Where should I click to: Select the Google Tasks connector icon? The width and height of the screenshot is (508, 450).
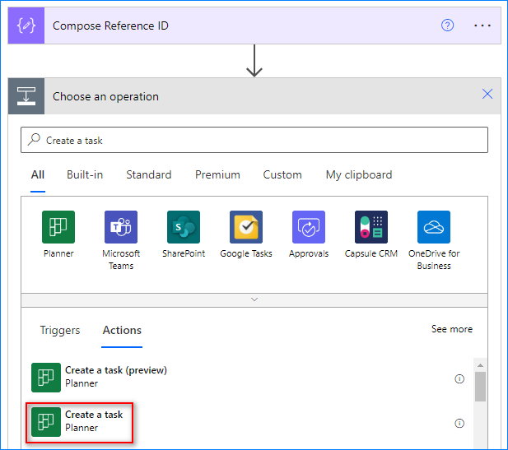(246, 227)
